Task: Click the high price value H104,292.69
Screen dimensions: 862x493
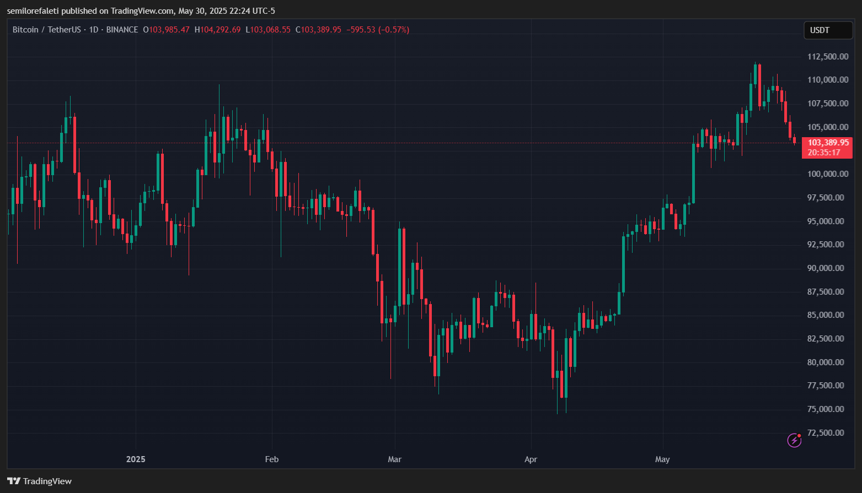Action: (x=218, y=30)
